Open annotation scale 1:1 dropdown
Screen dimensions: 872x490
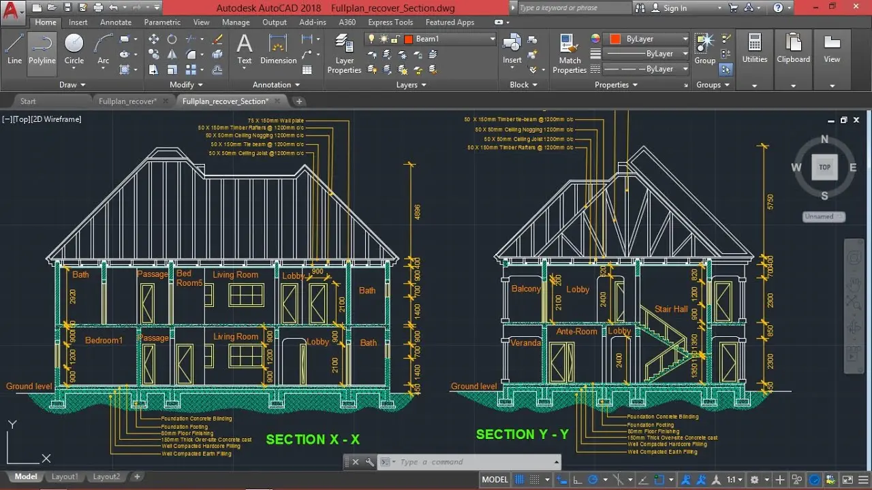734,479
